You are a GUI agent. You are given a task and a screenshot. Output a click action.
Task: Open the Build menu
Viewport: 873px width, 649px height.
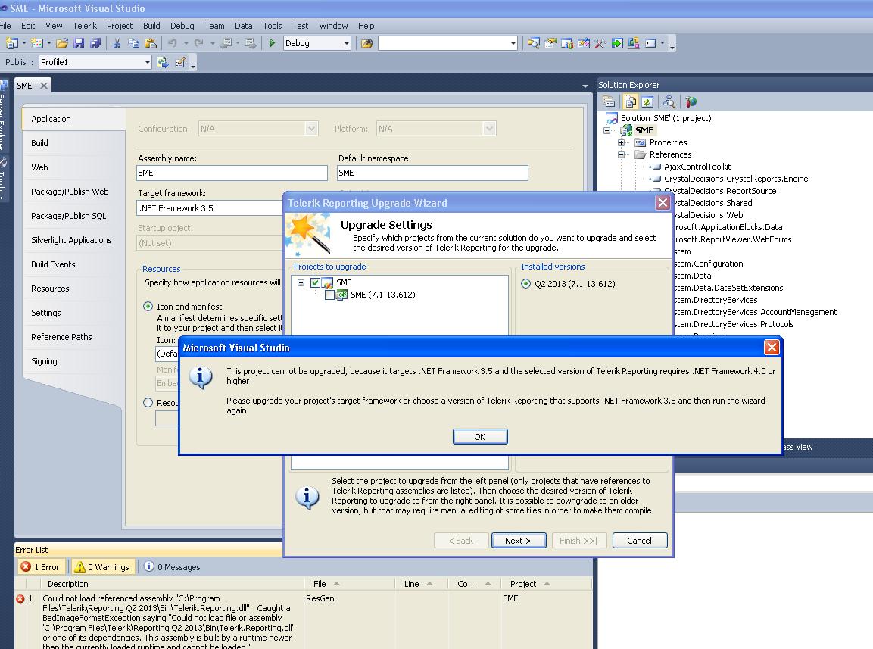click(x=151, y=26)
